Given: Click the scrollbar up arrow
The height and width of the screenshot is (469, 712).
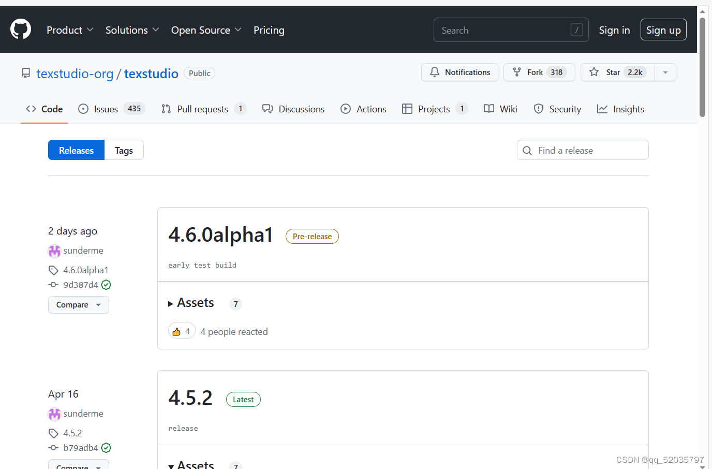Looking at the screenshot, I should (702, 11).
